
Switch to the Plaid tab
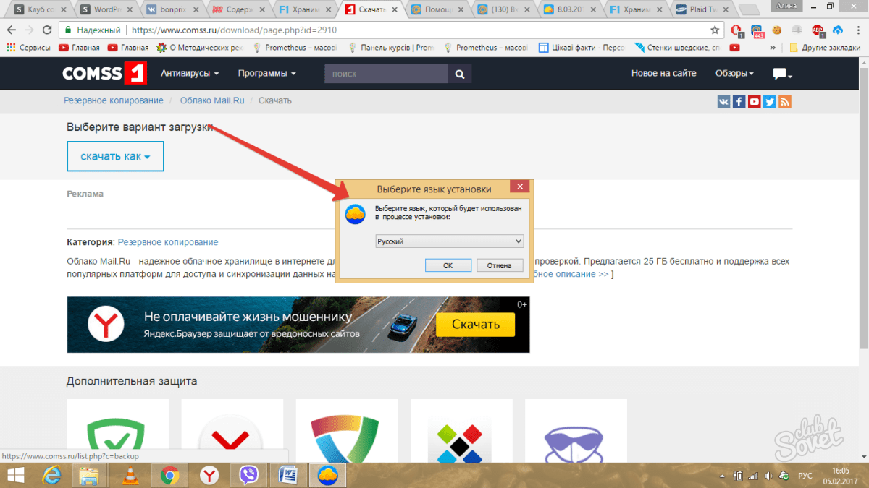702,10
